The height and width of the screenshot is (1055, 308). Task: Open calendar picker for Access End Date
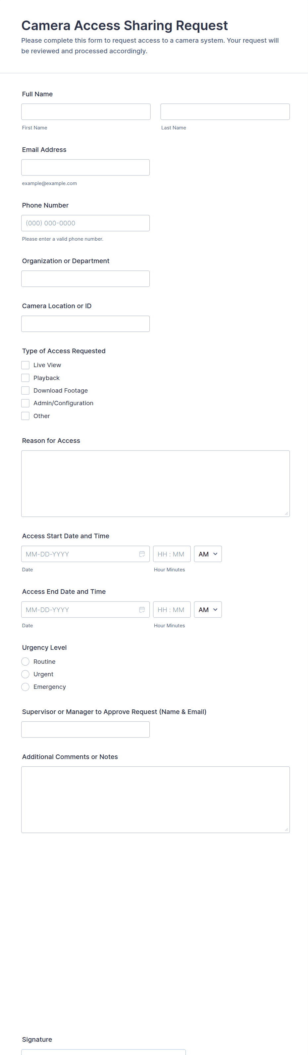click(x=142, y=610)
